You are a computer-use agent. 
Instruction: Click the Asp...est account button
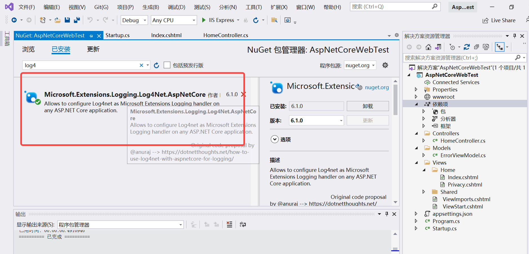pos(463,7)
